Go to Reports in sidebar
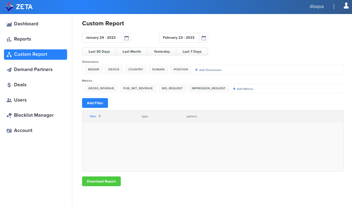This screenshot has height=206, width=352. (x=22, y=39)
